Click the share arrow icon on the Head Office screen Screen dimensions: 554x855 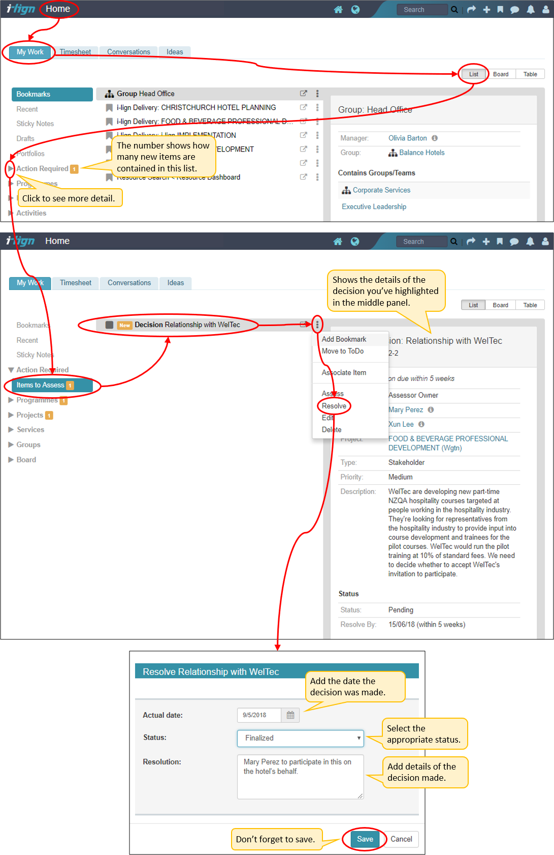tap(472, 10)
